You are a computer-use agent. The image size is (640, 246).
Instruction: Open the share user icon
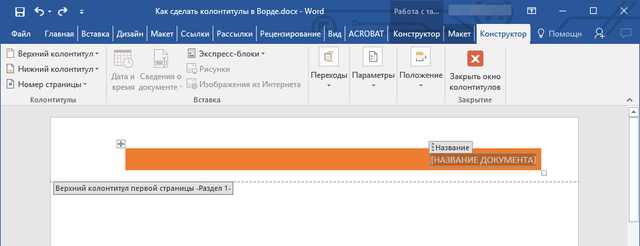(599, 34)
